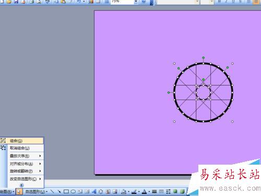Click the Group icon beside 组合(G)

3,141
